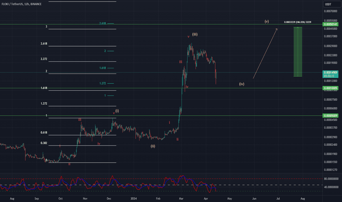Click the white Fibonacci 0.382 label

44,143
